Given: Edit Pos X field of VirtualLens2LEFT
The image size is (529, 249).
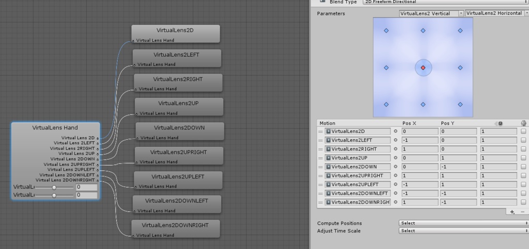Looking at the screenshot, I should click(420, 140).
